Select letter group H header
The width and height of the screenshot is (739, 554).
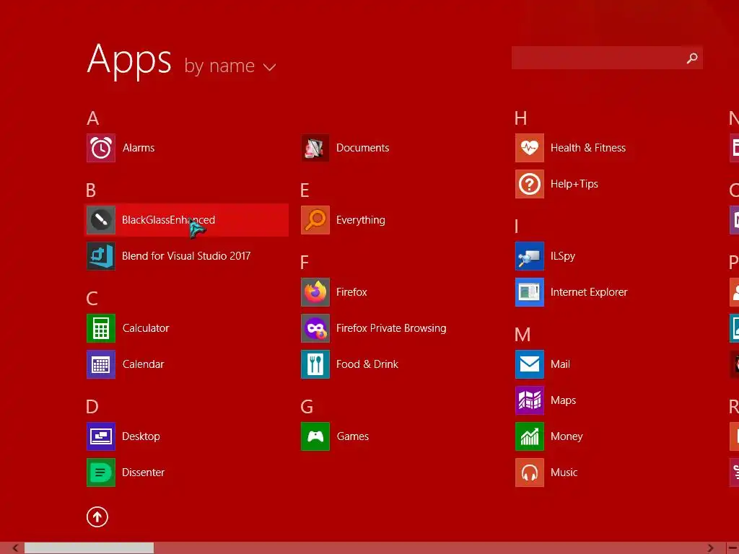point(521,118)
